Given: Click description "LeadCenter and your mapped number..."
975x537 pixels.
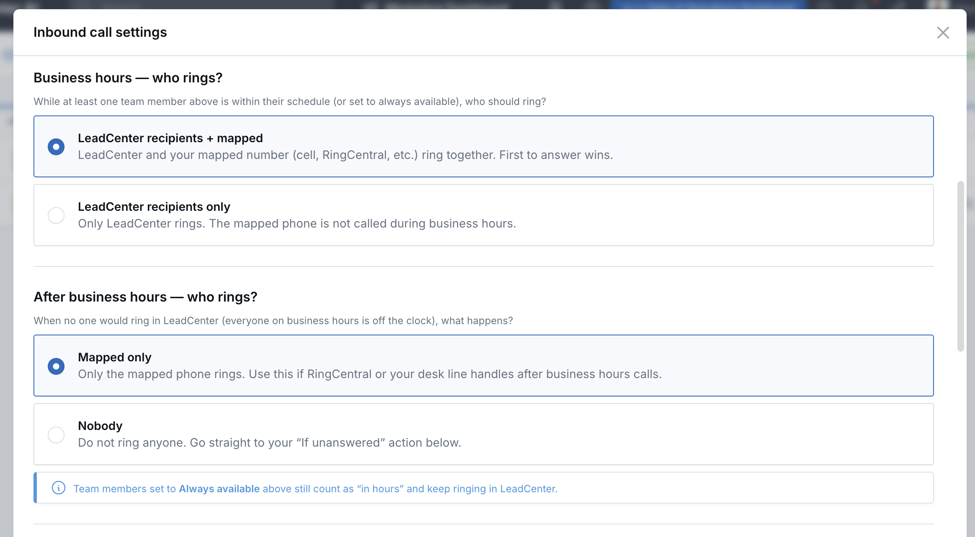Looking at the screenshot, I should [346, 155].
